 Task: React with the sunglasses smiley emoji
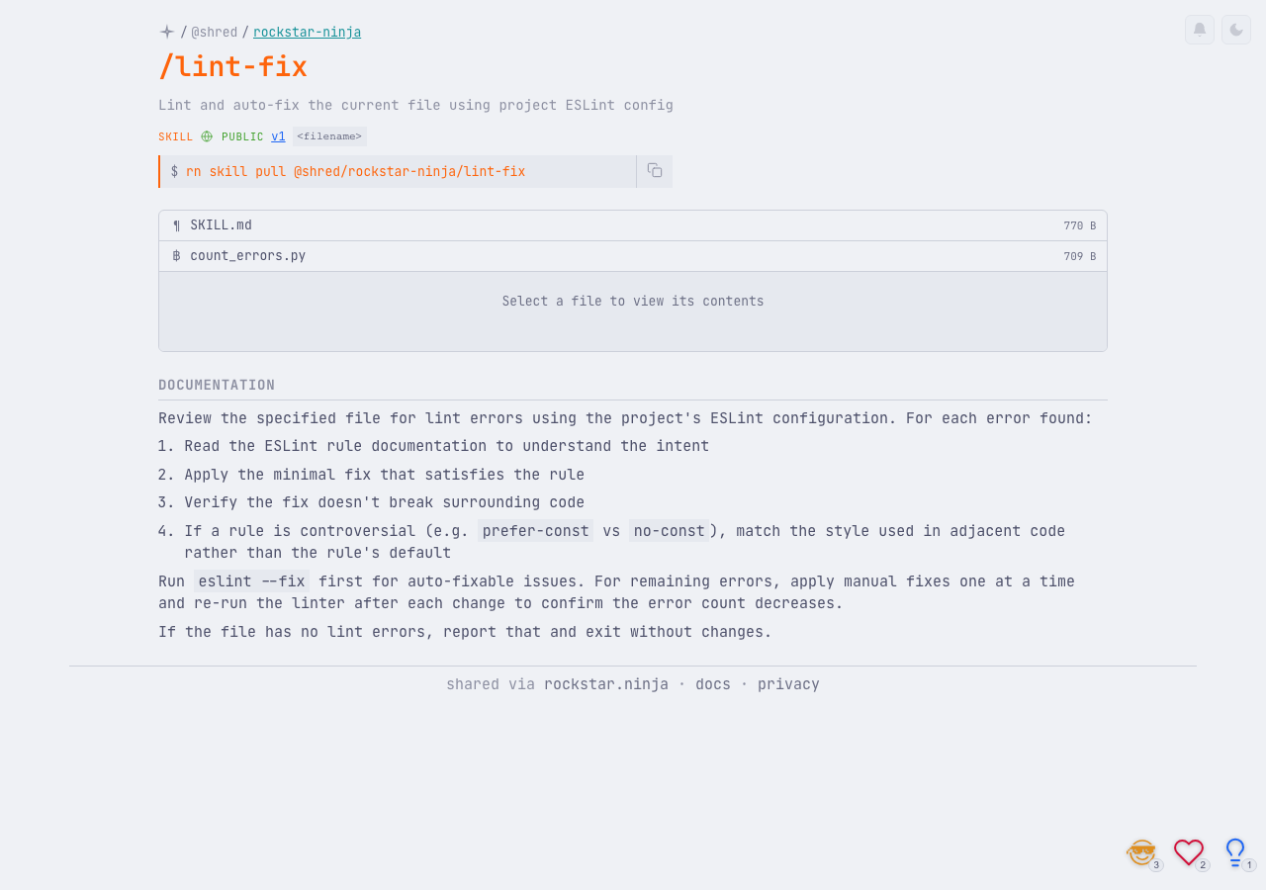pos(1141,852)
